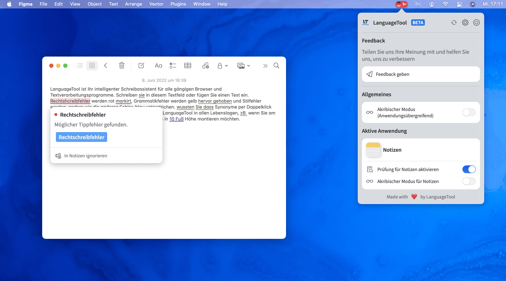Click the clock Mi. 17:11
Screen dimensions: 506x281
(x=492, y=4)
